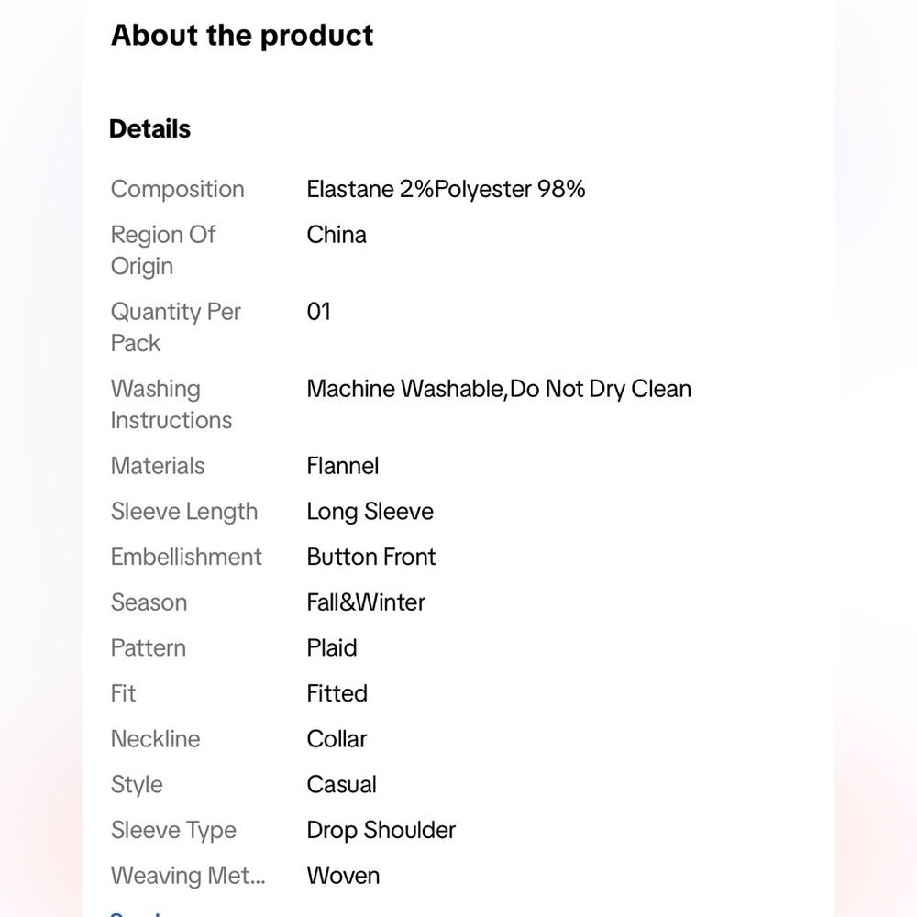Click the partially visible blue link at bottom
The height and width of the screenshot is (917, 917).
[135, 914]
